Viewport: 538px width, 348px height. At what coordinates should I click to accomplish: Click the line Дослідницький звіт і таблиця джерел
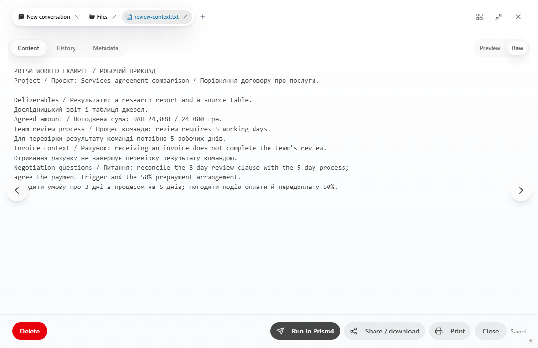point(81,110)
